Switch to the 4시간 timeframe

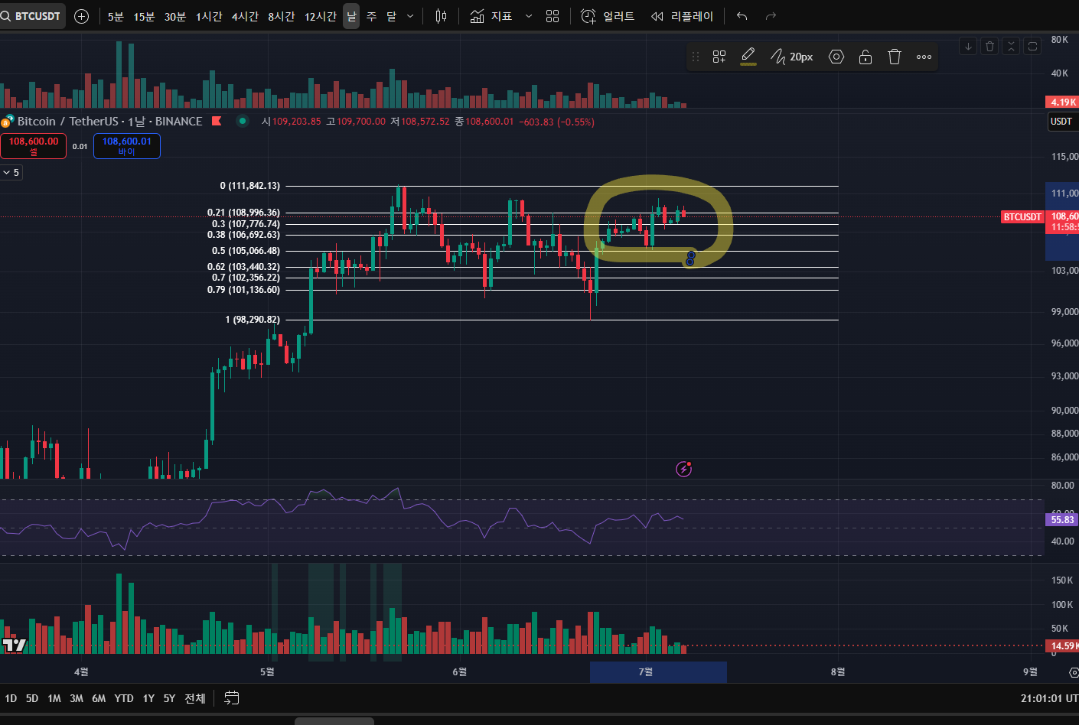click(x=245, y=16)
